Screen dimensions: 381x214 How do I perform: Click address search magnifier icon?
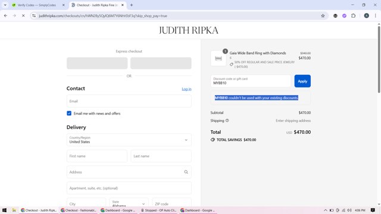tap(186, 172)
